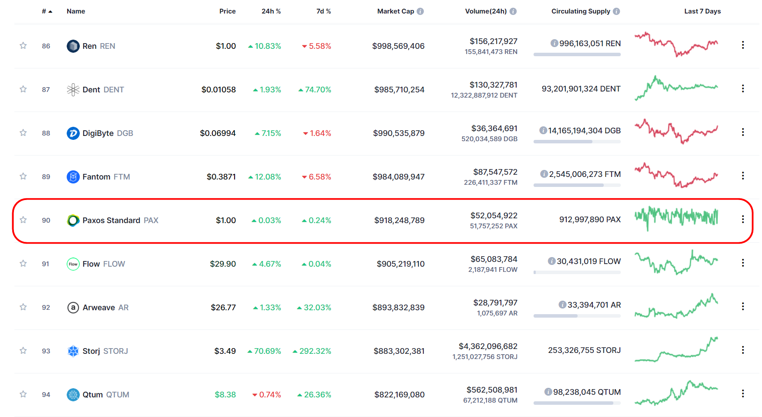
Task: Sort the table by Price column
Action: 228,11
